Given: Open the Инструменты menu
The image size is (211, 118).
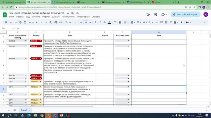Looking at the screenshot, I should (68, 17).
